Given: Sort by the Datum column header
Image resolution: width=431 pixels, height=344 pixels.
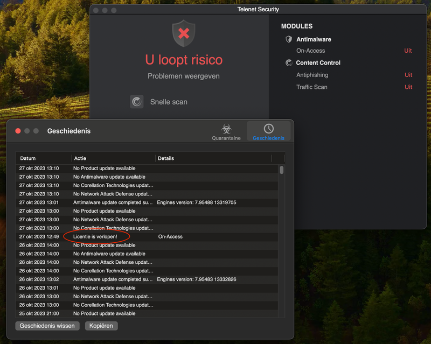Looking at the screenshot, I should (43, 158).
